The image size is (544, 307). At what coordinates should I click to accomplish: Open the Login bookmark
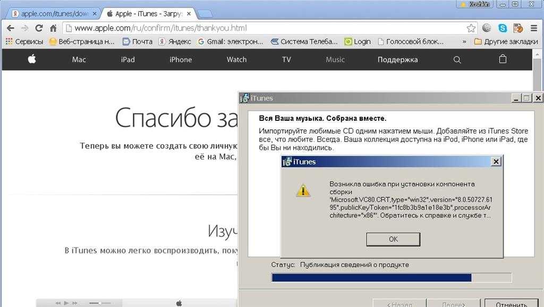[x=358, y=41]
